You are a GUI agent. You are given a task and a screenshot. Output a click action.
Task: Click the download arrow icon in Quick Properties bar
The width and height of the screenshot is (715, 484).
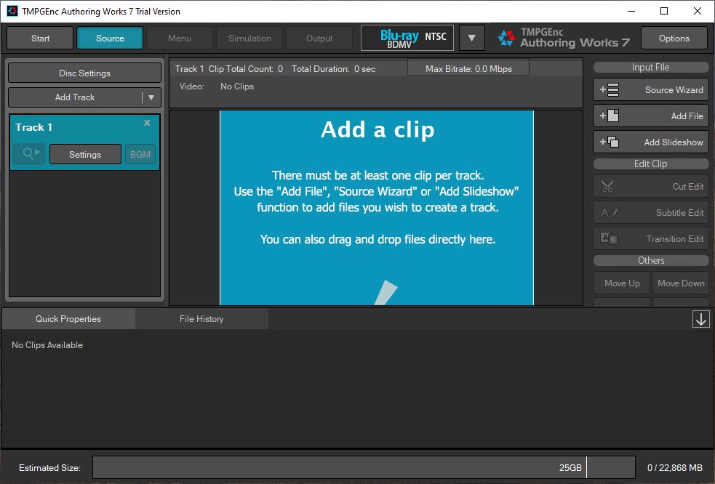pyautogui.click(x=701, y=319)
